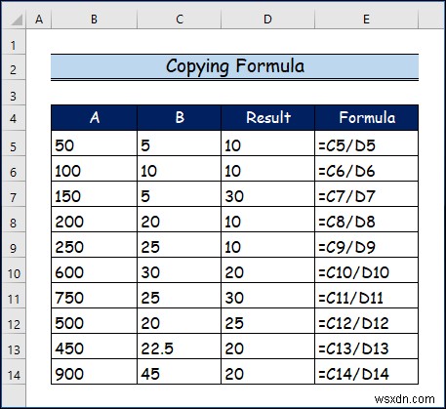The width and height of the screenshot is (446, 409).
Task: Click the Result value 20 in row 14
Action: pyautogui.click(x=268, y=372)
